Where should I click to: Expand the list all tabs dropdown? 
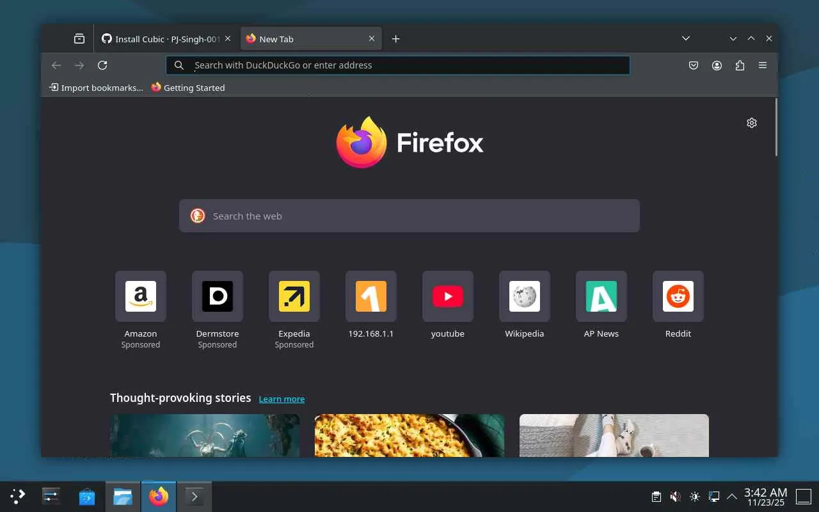[x=686, y=39]
